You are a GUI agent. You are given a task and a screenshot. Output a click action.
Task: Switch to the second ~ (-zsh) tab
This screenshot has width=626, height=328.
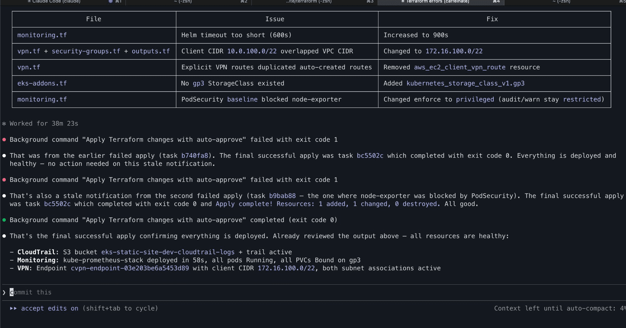pyautogui.click(x=188, y=2)
